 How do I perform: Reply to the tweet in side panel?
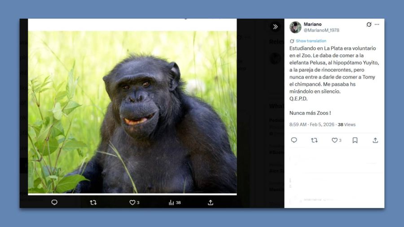coord(294,140)
